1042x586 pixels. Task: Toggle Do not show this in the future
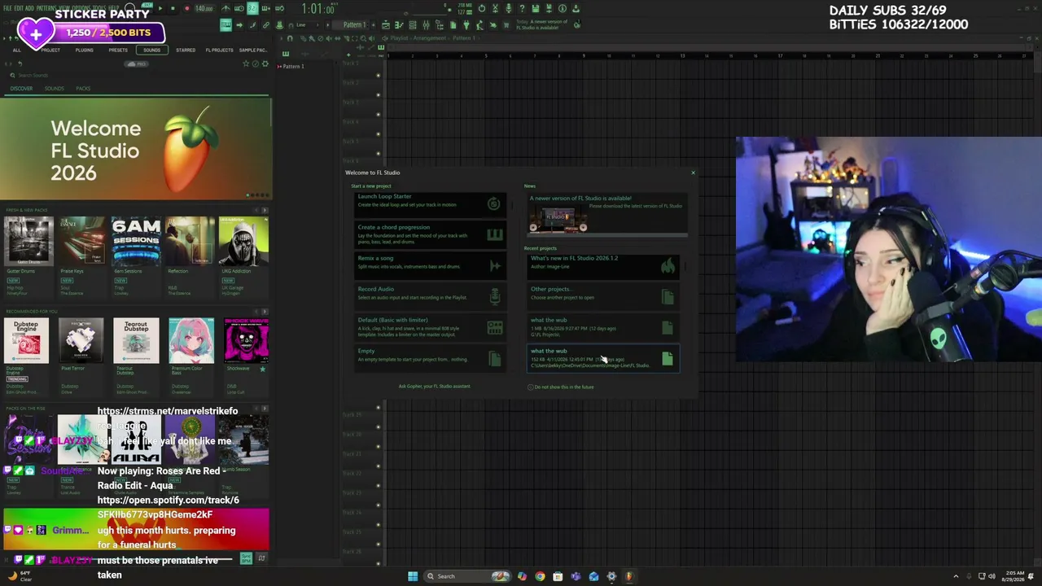531,387
